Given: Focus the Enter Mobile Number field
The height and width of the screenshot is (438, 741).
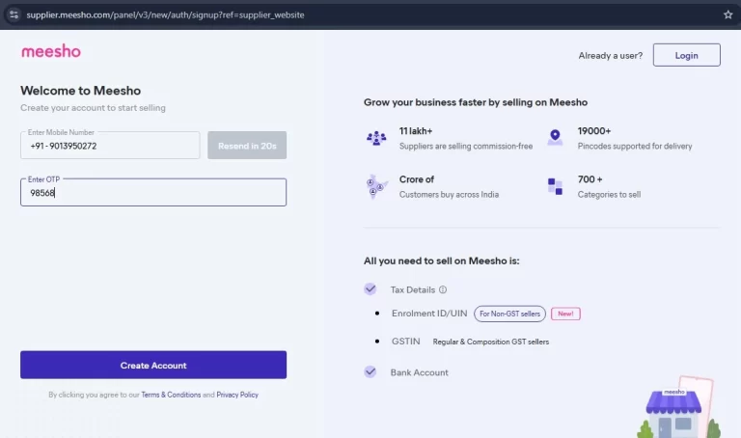Looking at the screenshot, I should (110, 145).
